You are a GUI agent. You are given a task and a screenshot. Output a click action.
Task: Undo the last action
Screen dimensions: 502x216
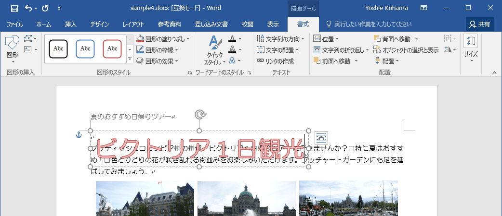[28, 8]
